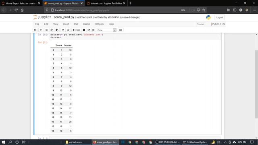
Task: Restart kernel and run all with fast-forward icon
Action: click(x=94, y=30)
